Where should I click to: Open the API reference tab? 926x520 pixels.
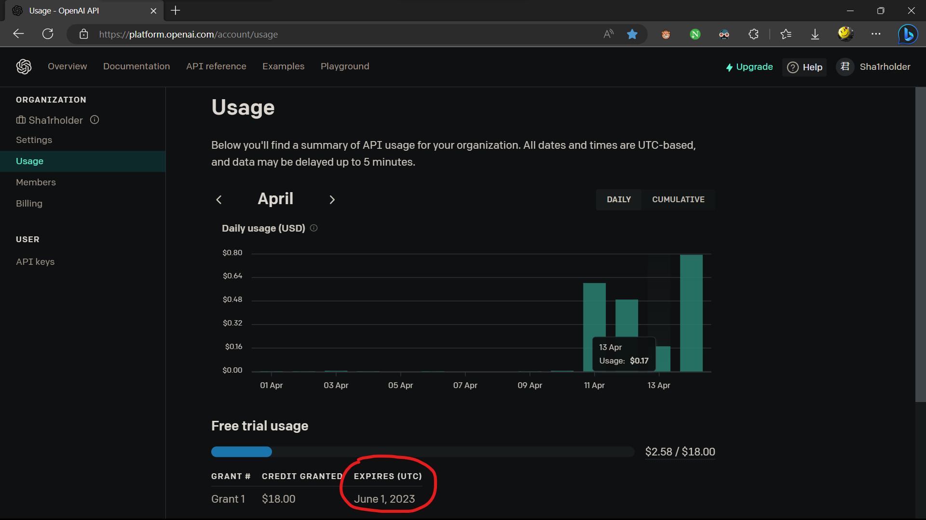click(x=216, y=66)
